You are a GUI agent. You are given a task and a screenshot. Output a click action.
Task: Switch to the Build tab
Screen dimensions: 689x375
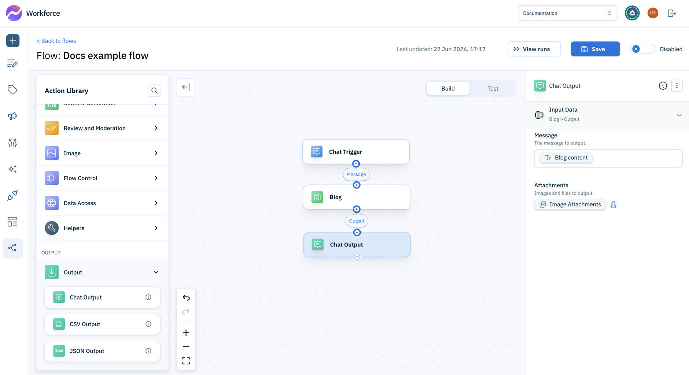click(x=448, y=89)
